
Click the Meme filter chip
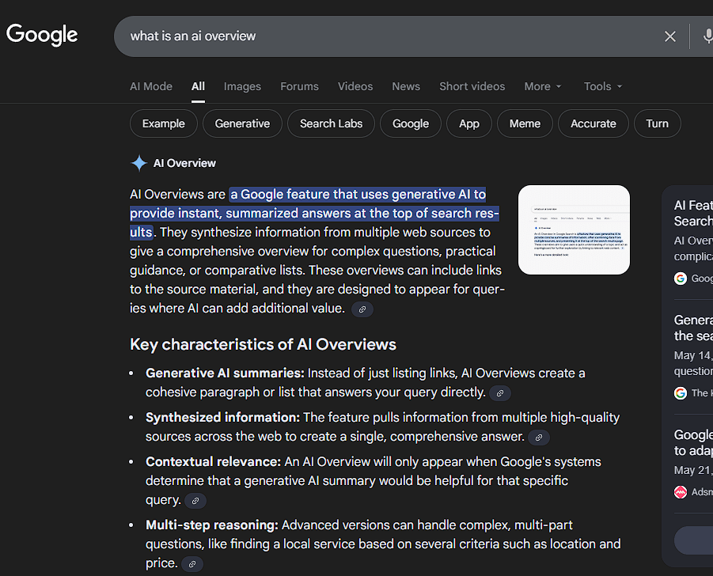[525, 123]
